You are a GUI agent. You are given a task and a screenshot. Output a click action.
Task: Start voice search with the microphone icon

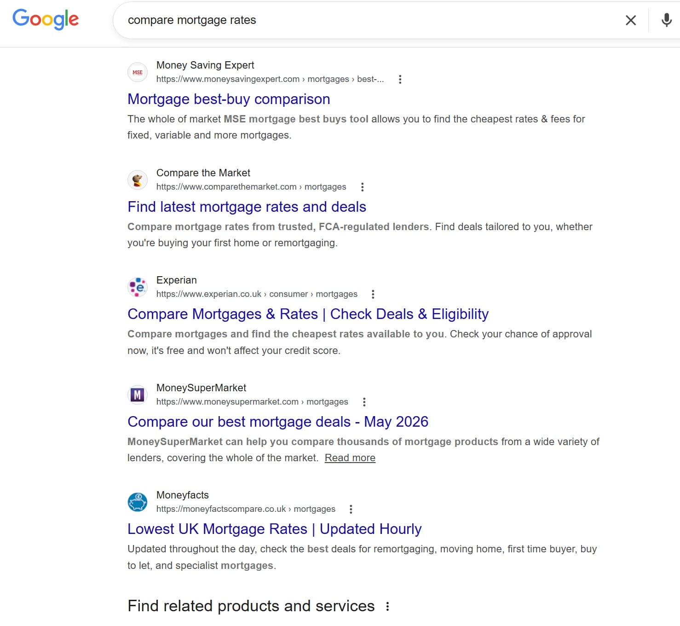(x=666, y=20)
